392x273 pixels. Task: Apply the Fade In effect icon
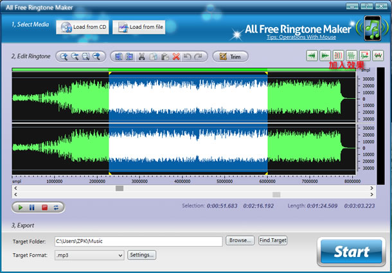click(312, 55)
